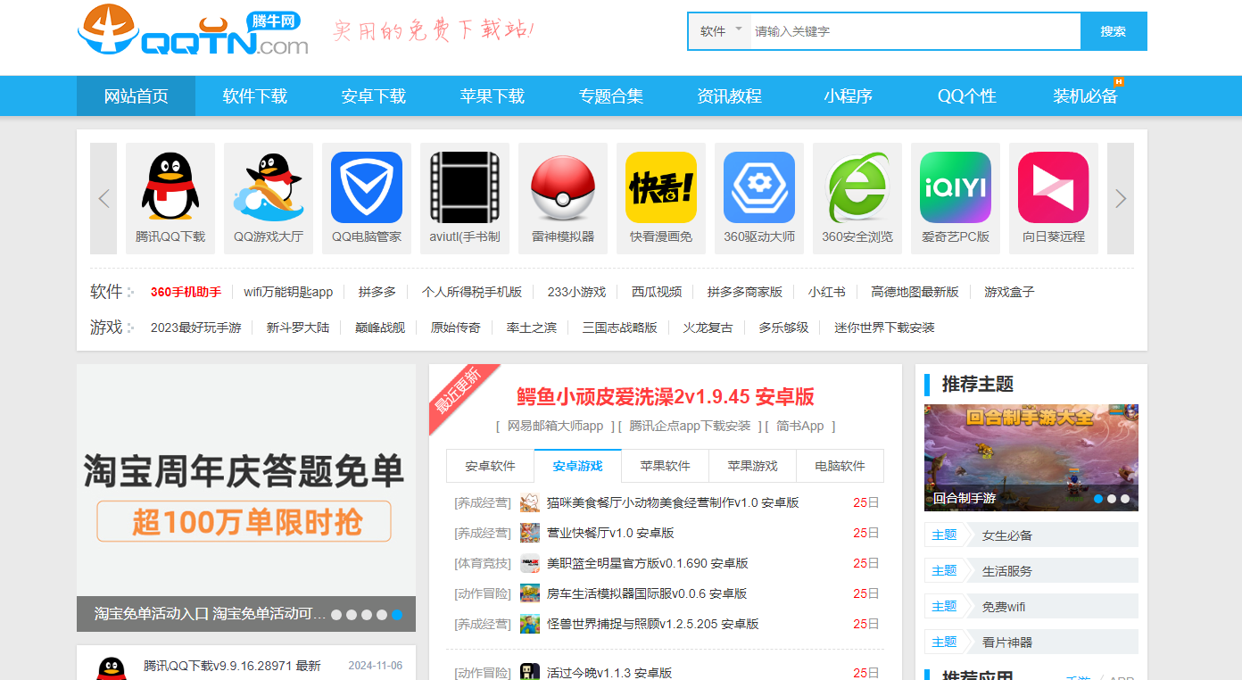1242x680 pixels.
Task: Click the 搜索 search button
Action: 1114,30
